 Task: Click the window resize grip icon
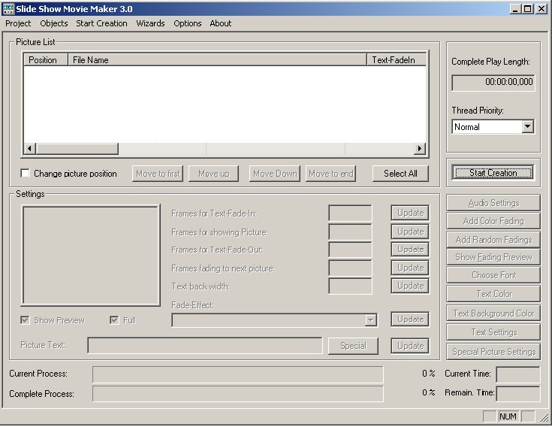(x=544, y=417)
